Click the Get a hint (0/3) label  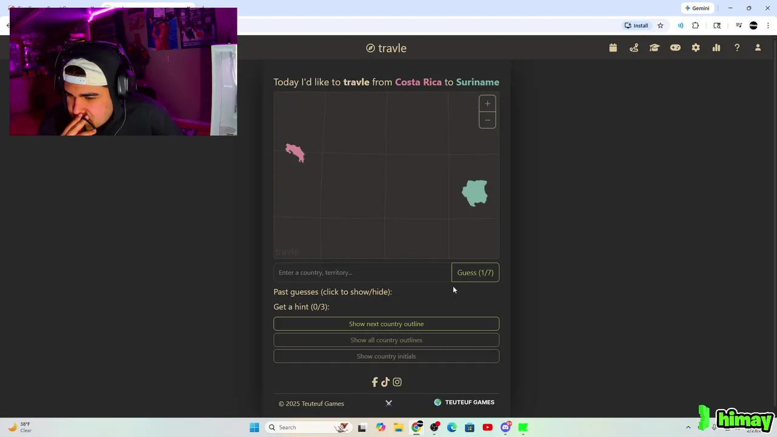coord(301,307)
